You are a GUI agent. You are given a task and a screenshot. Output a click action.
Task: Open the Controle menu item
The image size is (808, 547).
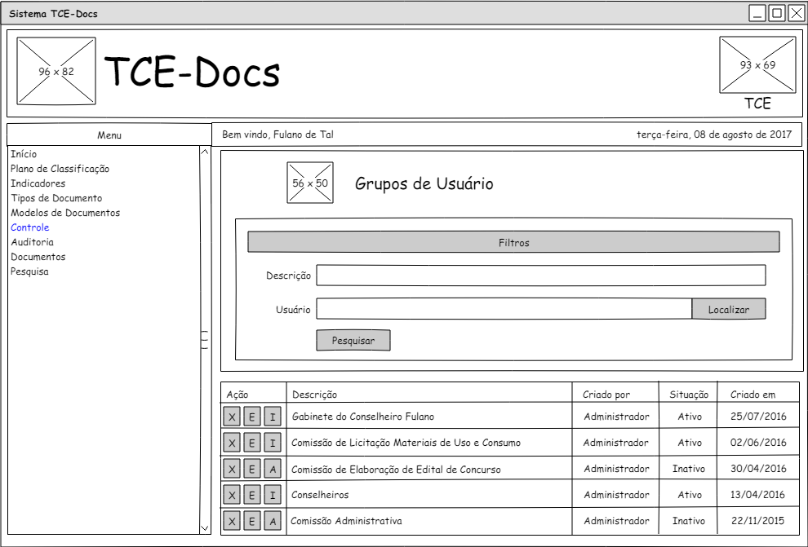[30, 227]
